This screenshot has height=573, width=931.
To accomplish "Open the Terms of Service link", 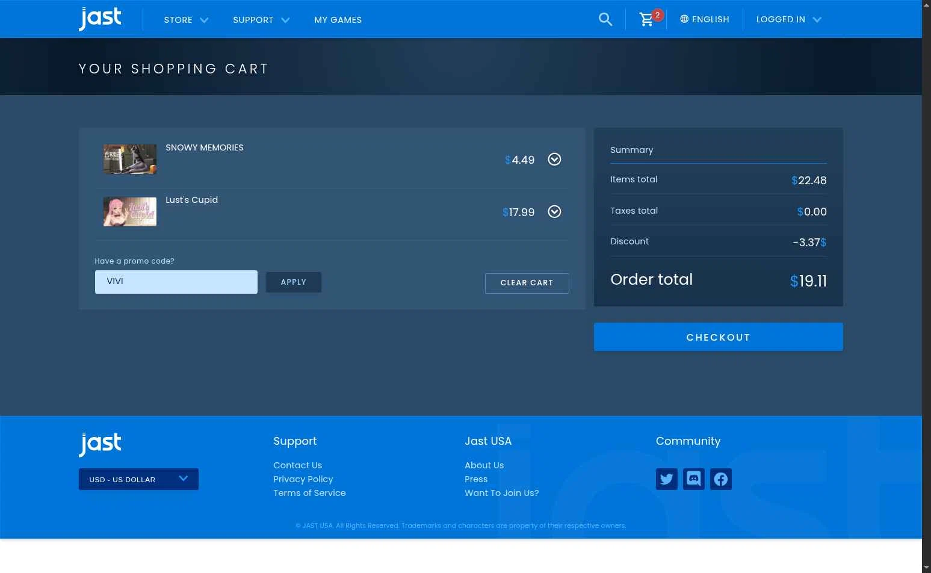I will tap(309, 493).
